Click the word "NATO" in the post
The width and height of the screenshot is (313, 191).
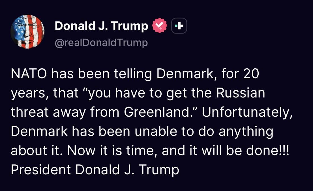click(29, 74)
